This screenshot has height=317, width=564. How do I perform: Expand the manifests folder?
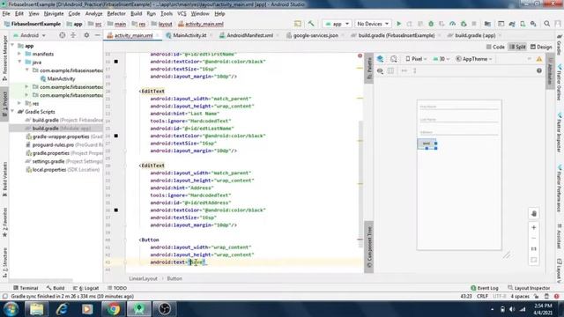point(19,54)
